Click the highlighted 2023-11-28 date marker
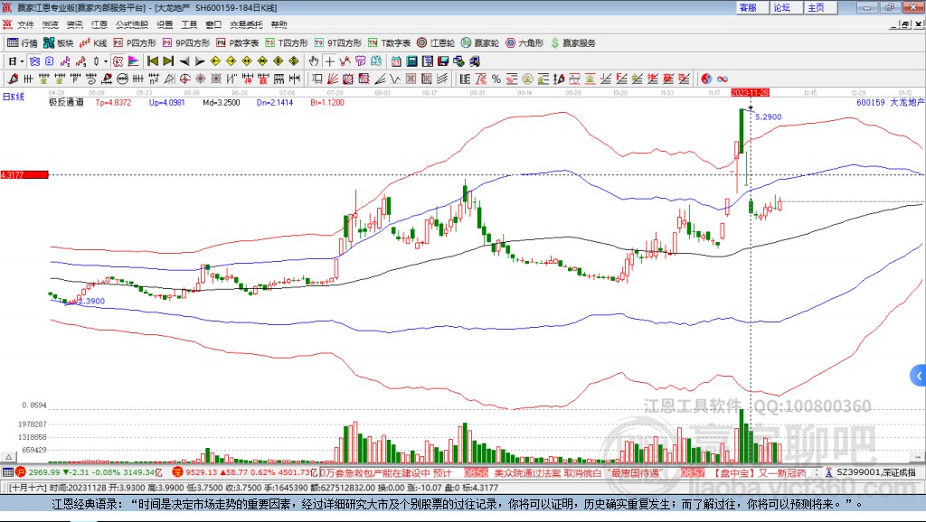Screen dimensions: 926x522 click(750, 93)
